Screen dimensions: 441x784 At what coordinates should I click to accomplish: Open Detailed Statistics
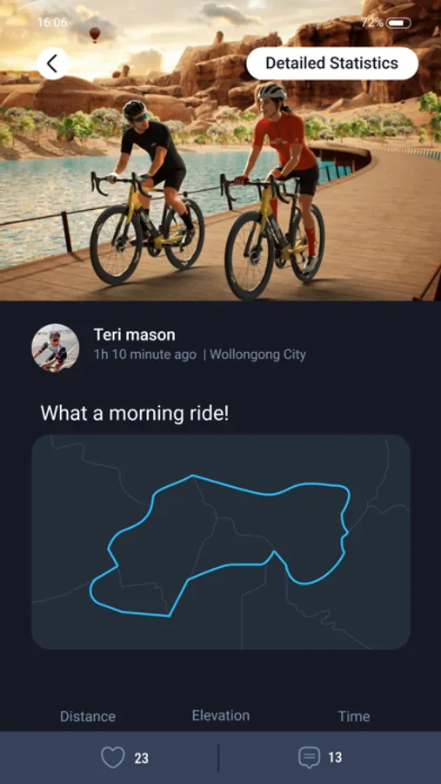332,64
